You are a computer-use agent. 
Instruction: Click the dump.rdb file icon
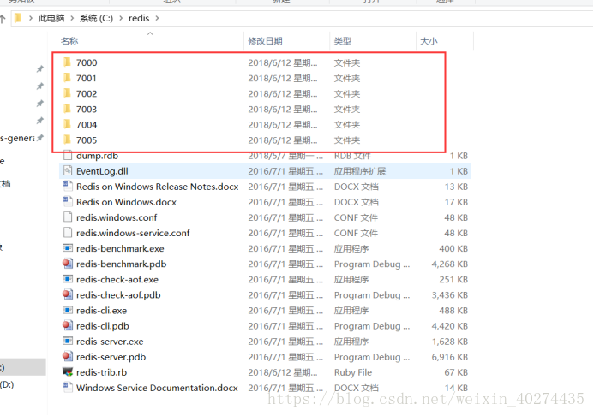pyautogui.click(x=68, y=156)
